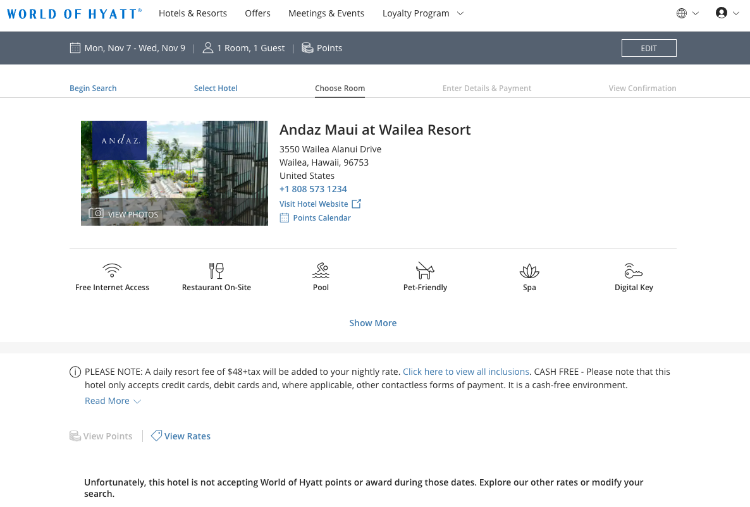The width and height of the screenshot is (750, 507).
Task: Go back to the Select Hotel step
Action: click(216, 88)
